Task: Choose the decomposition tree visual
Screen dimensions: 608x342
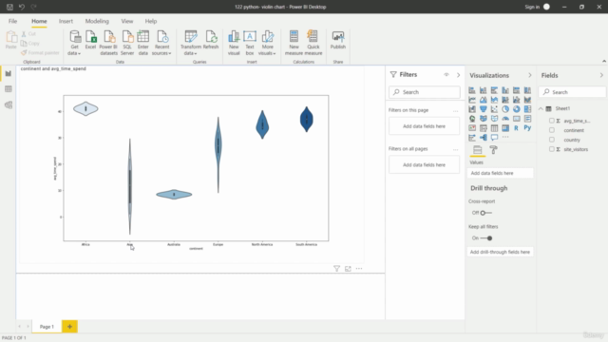Action: point(484,137)
